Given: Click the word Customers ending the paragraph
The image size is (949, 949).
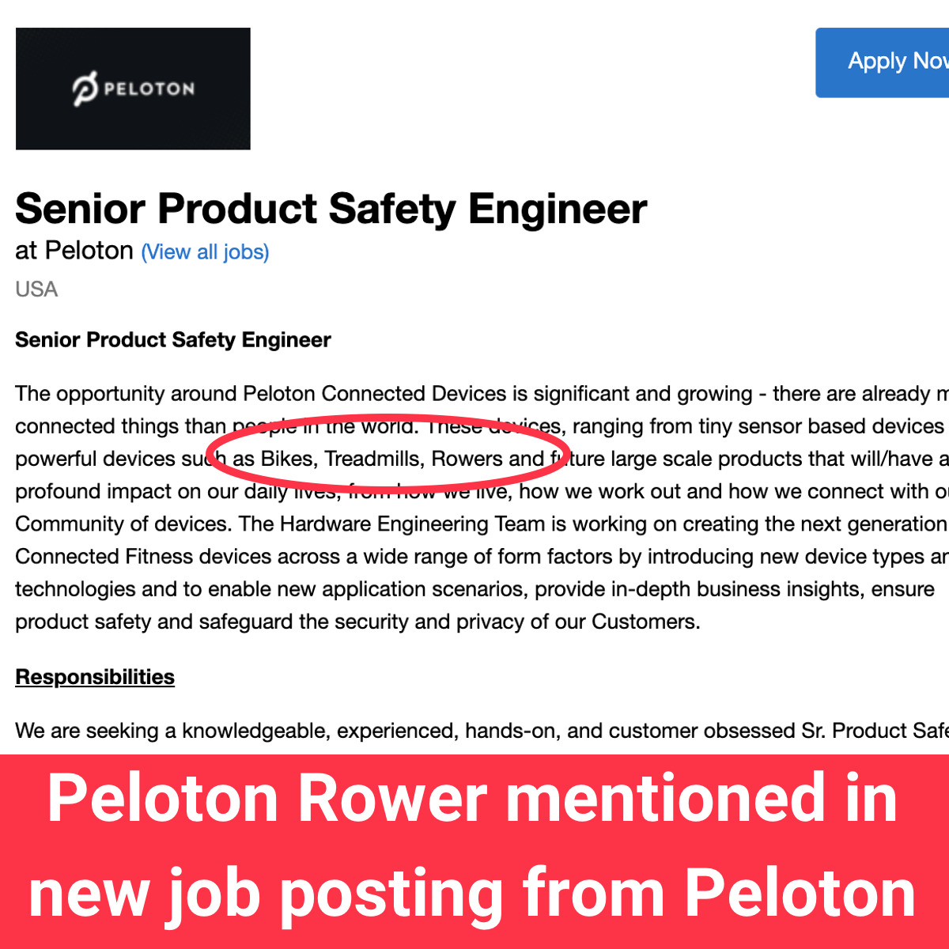Looking at the screenshot, I should pyautogui.click(x=644, y=622).
